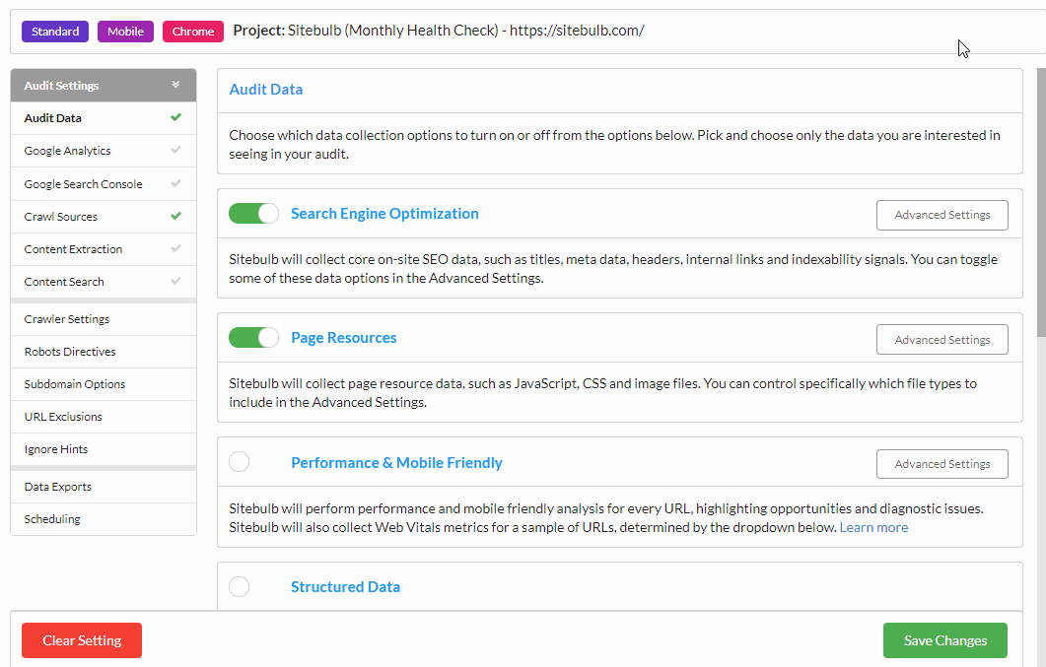Collapse the Audit Settings chevron icon
The width and height of the screenshot is (1046, 667).
pos(175,85)
